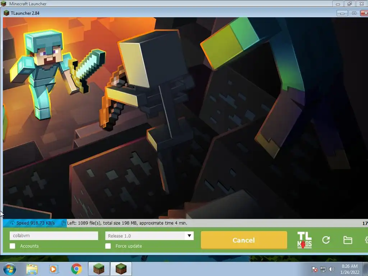Open the game folder icon
Screen dimensions: 368x276
point(348,240)
